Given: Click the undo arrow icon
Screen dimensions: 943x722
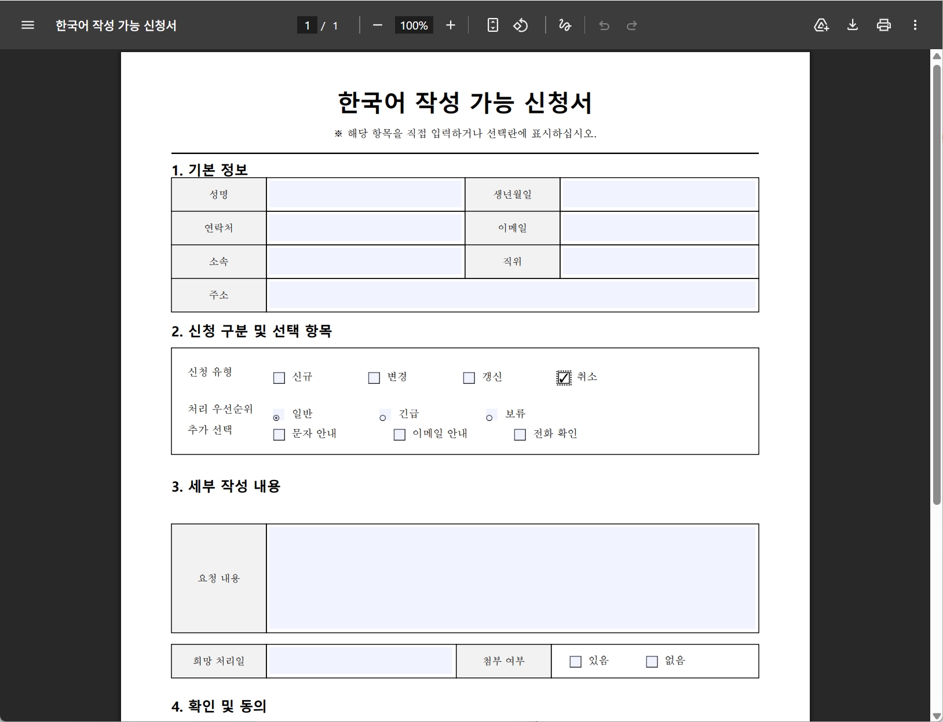Looking at the screenshot, I should point(604,25).
